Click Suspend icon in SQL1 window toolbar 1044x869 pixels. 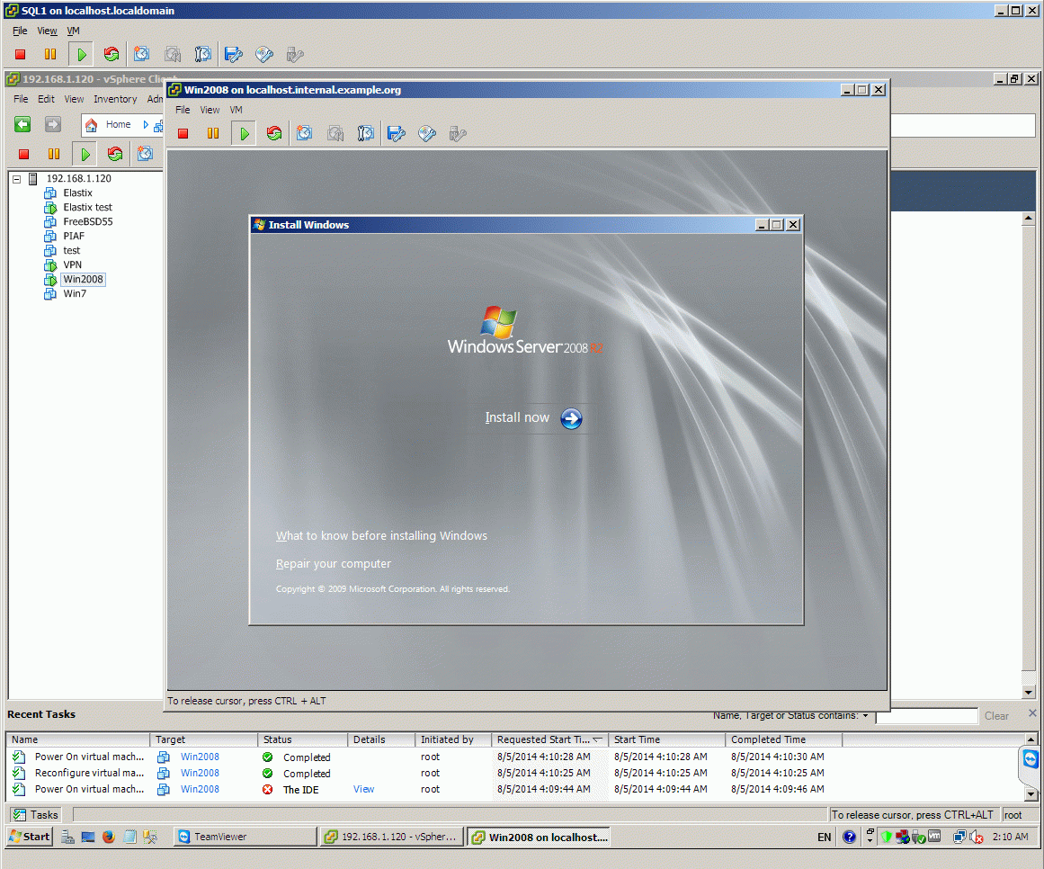[50, 55]
